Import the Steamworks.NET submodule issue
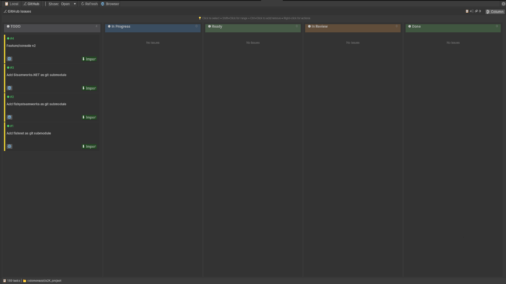The image size is (506, 284). pos(89,88)
